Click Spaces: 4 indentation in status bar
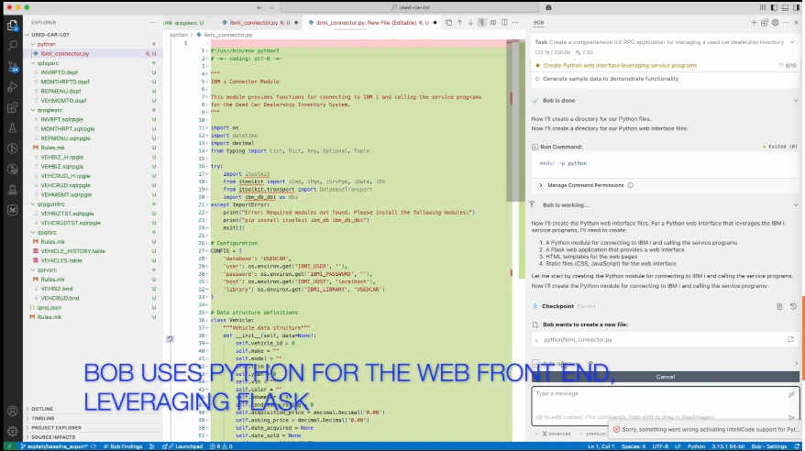The image size is (805, 451). click(634, 446)
